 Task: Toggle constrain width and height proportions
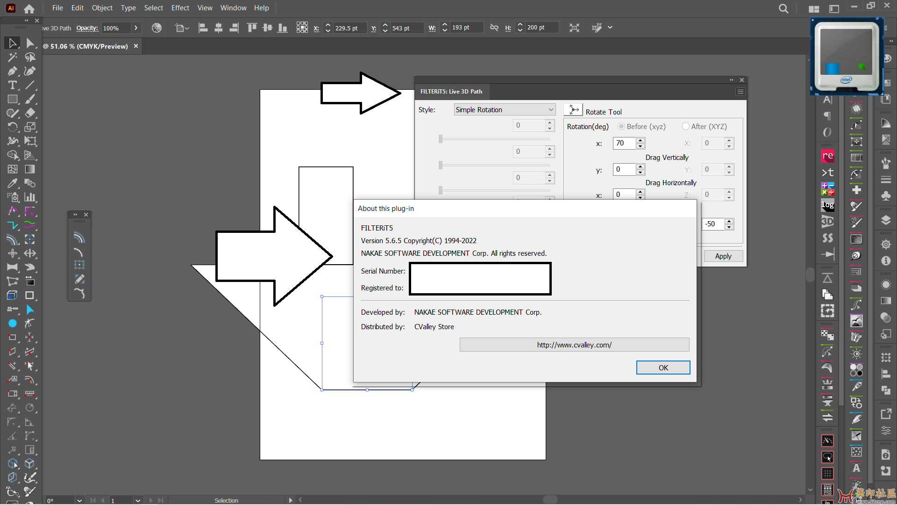tap(494, 28)
